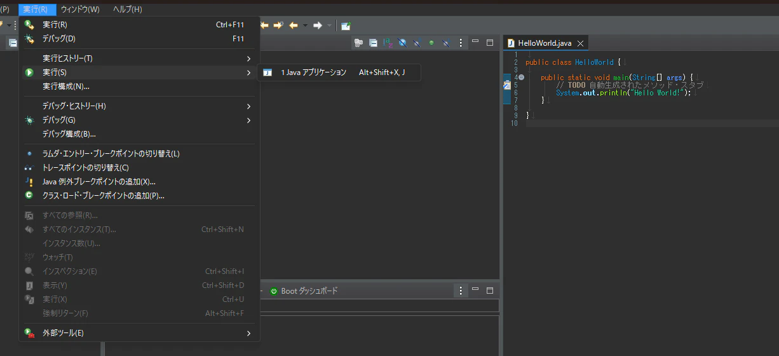This screenshot has height=356, width=779.
Task: Click the pin editor toolbar icon
Action: [x=346, y=25]
